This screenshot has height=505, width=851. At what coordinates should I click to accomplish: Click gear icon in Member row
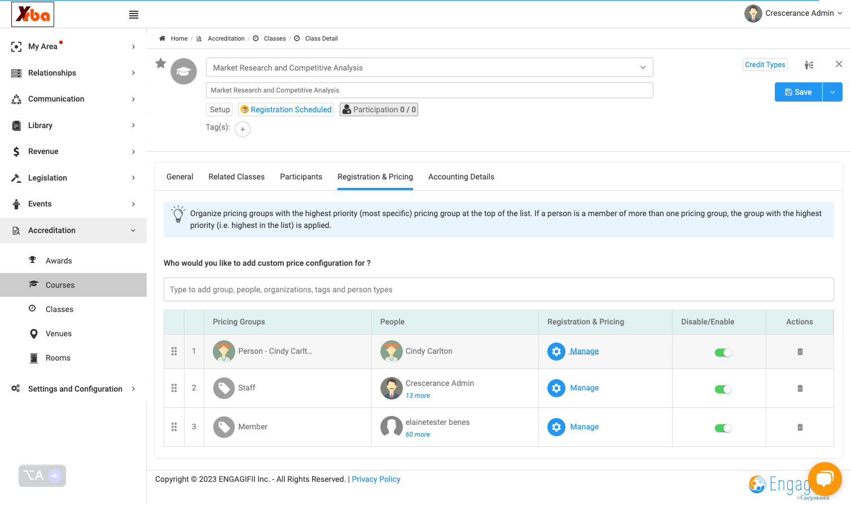556,427
